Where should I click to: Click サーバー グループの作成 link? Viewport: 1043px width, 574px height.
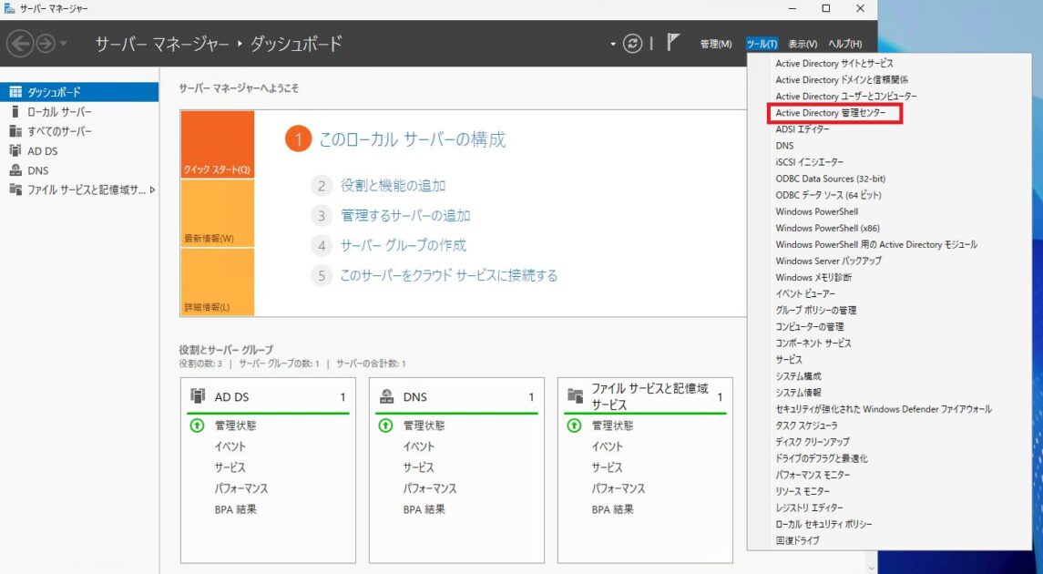[x=404, y=245]
